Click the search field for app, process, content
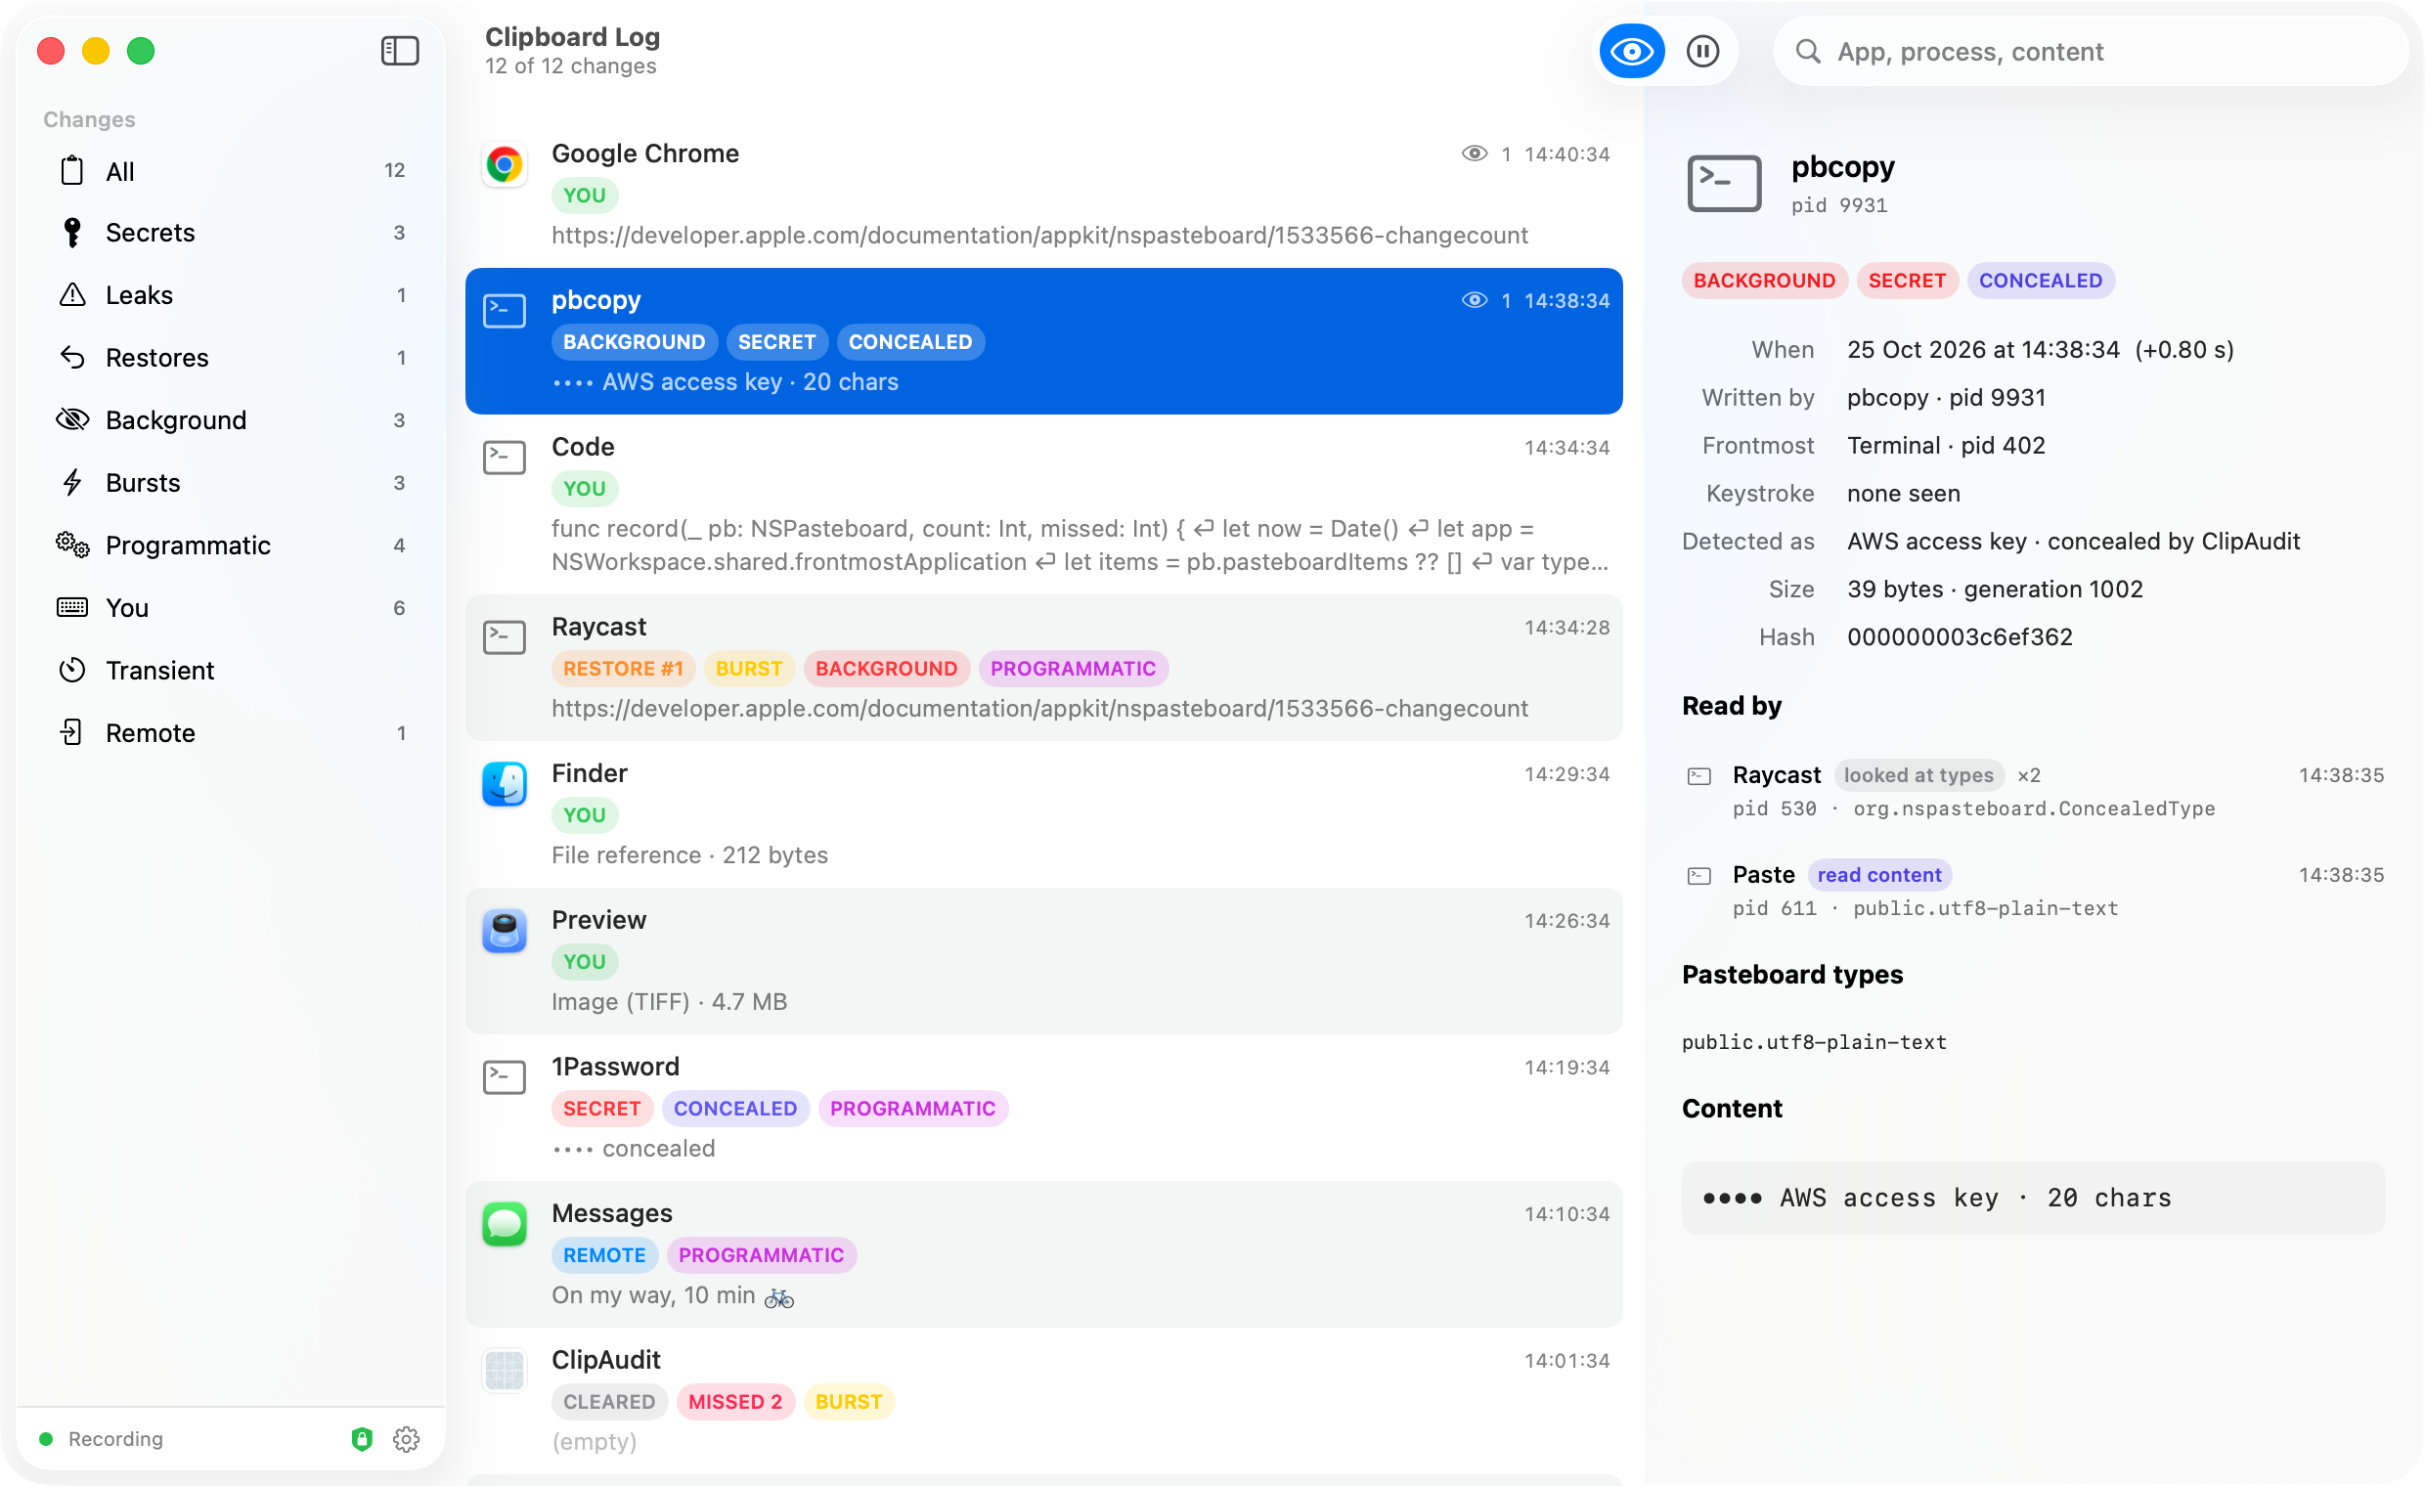The height and width of the screenshot is (1486, 2425). click(x=2091, y=51)
